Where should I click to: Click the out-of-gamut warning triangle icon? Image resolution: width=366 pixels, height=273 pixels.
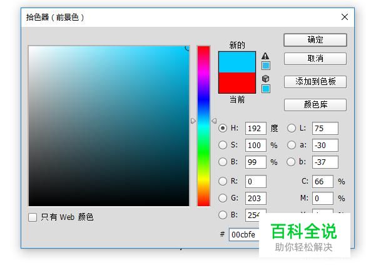[265, 56]
